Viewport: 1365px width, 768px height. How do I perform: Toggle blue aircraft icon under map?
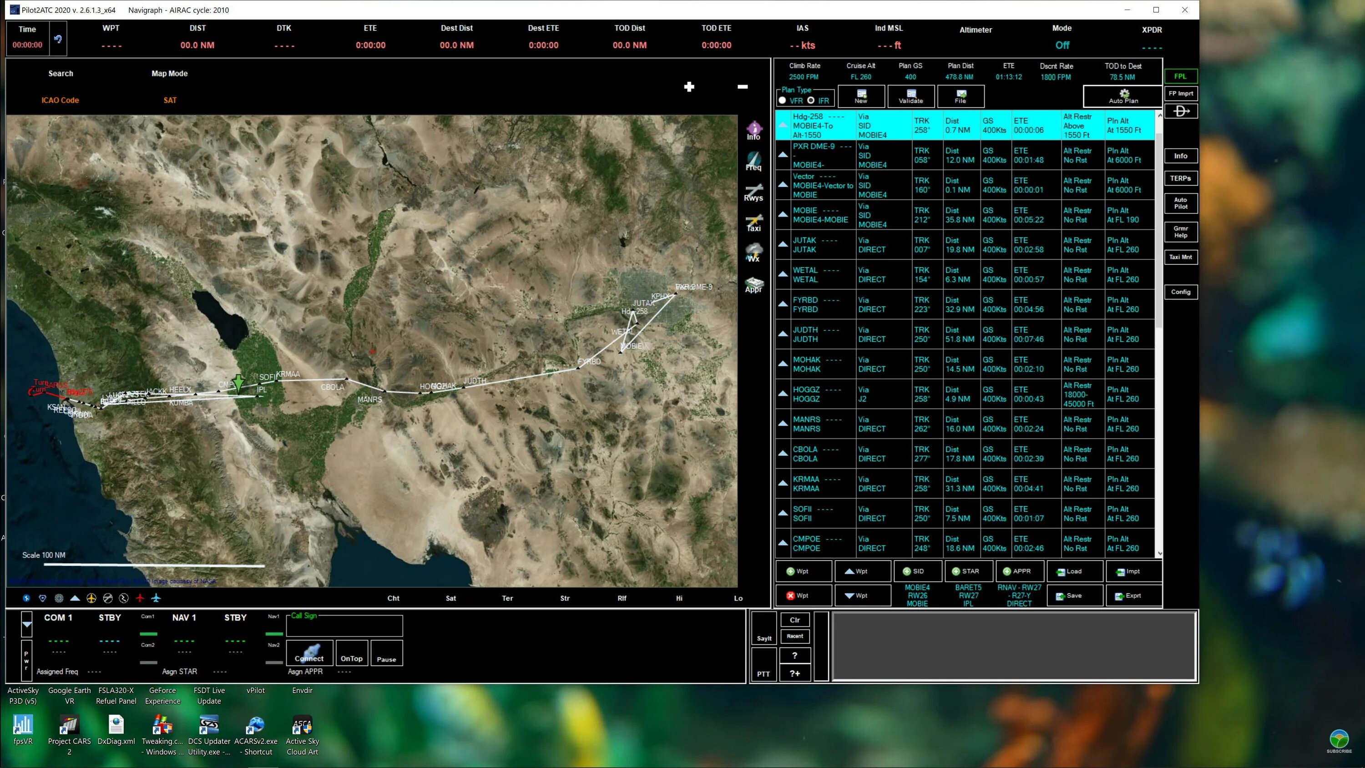[x=156, y=598]
